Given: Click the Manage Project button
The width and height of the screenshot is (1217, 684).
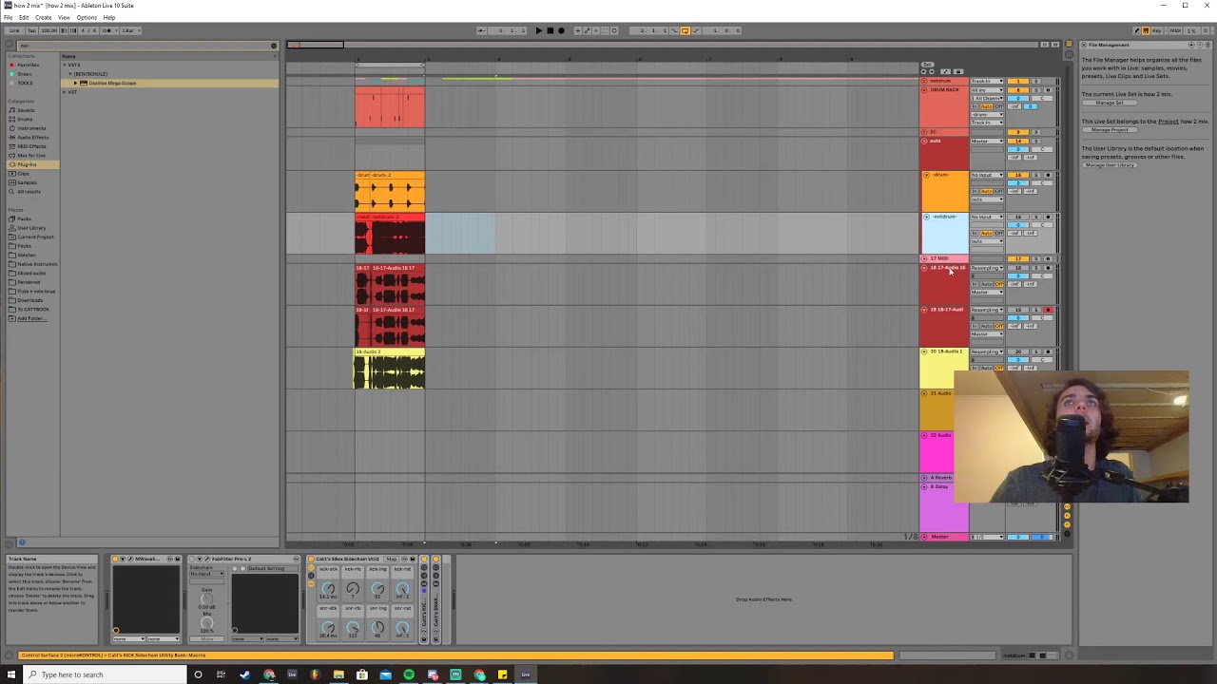Looking at the screenshot, I should click(x=1110, y=130).
